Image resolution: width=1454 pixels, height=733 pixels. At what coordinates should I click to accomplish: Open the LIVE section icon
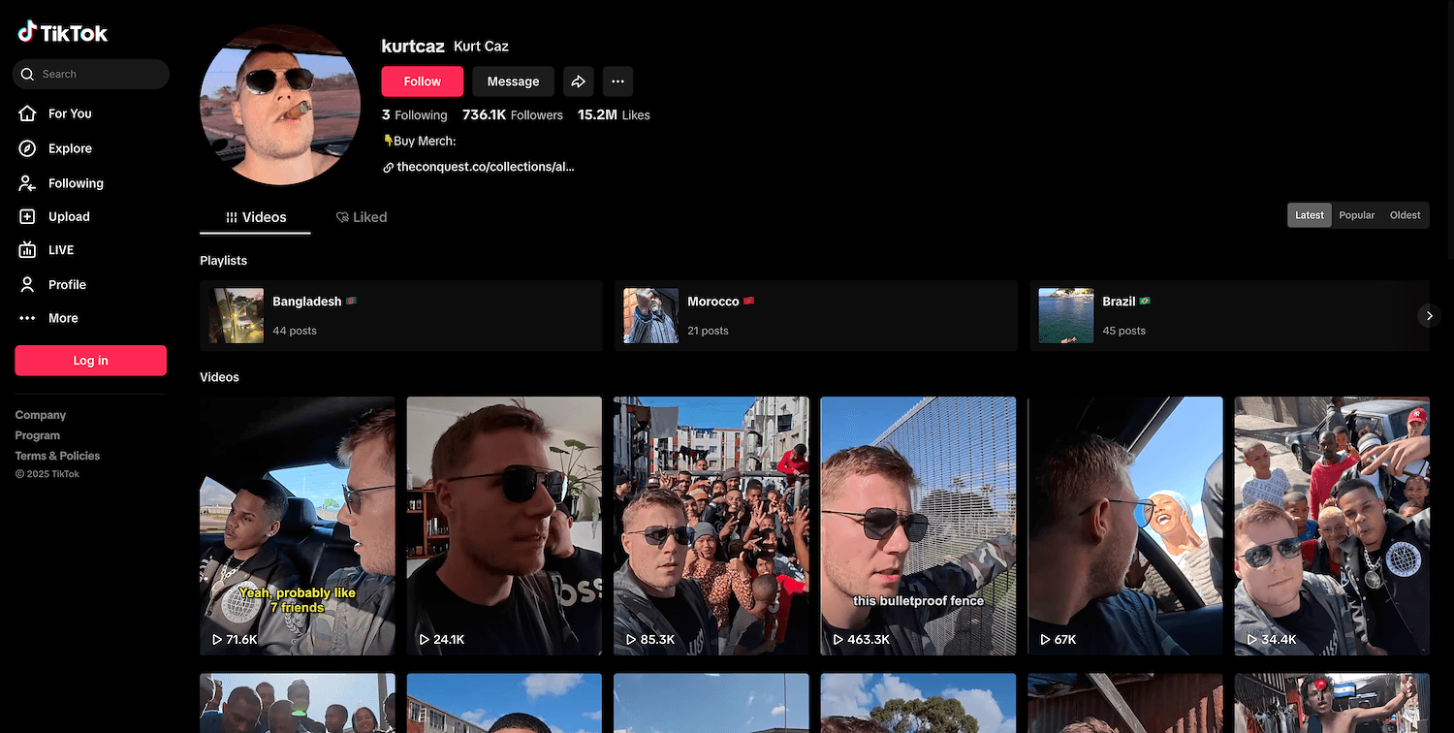(x=28, y=250)
